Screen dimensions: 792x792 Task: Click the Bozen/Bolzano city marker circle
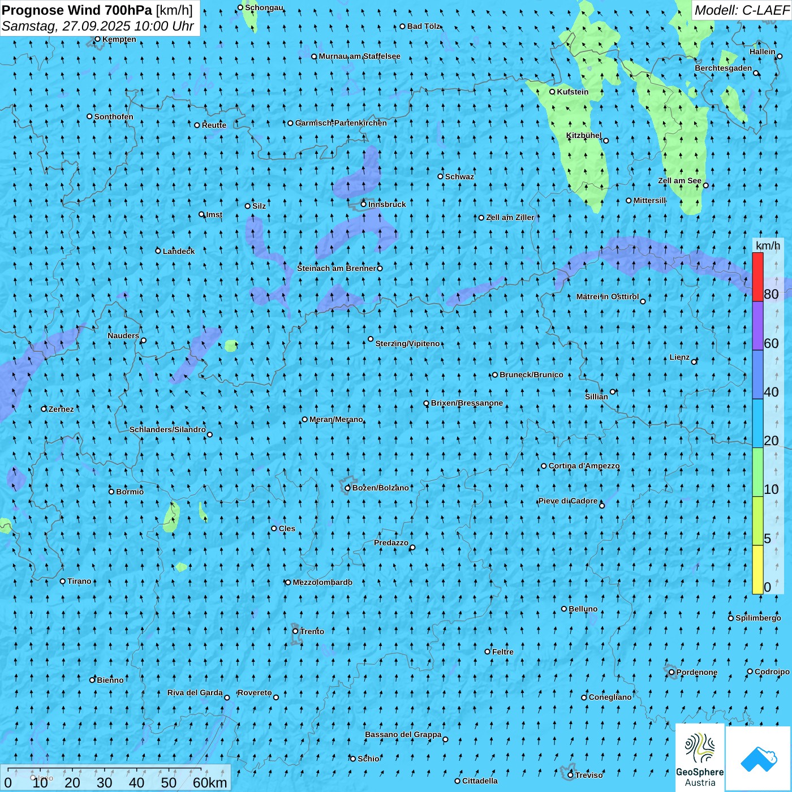coord(348,488)
